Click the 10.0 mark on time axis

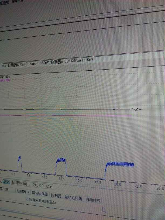[x=45, y=177]
